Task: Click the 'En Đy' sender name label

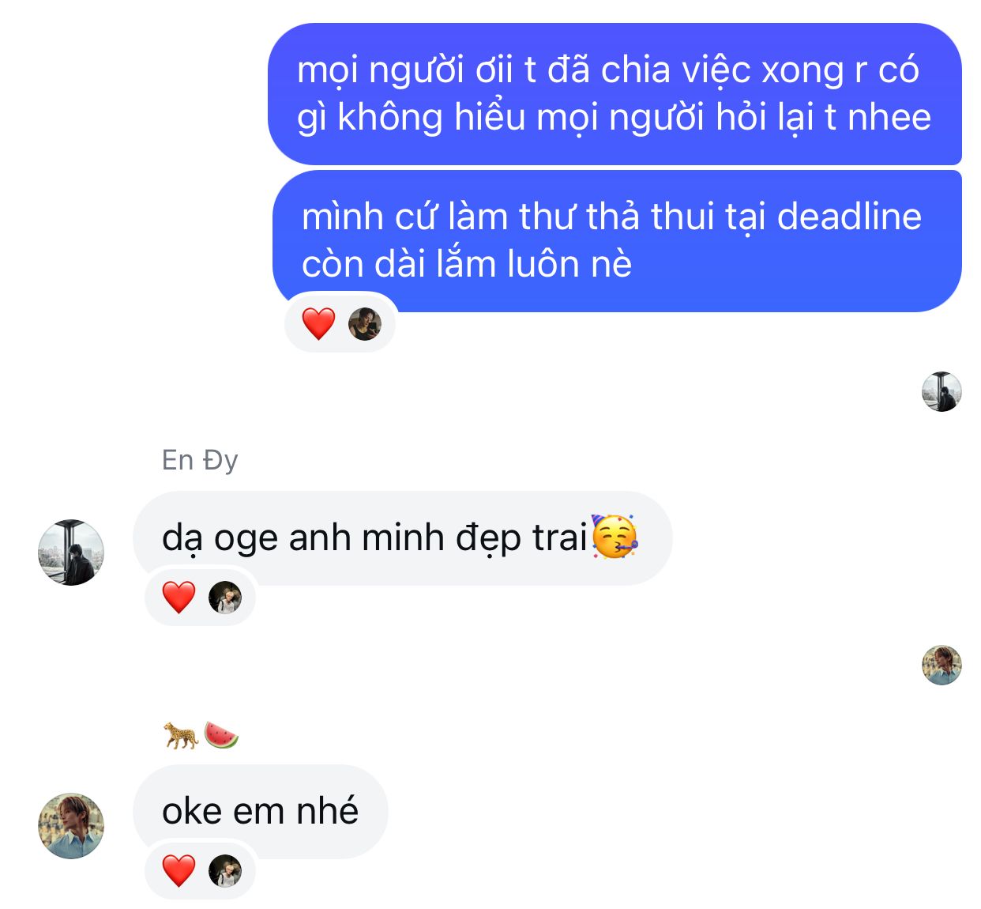Action: (x=200, y=460)
